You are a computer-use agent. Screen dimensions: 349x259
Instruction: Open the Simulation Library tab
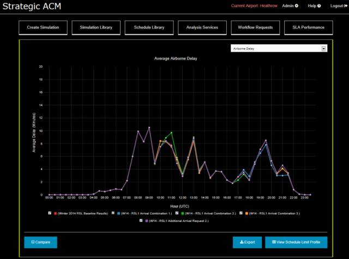tap(96, 27)
